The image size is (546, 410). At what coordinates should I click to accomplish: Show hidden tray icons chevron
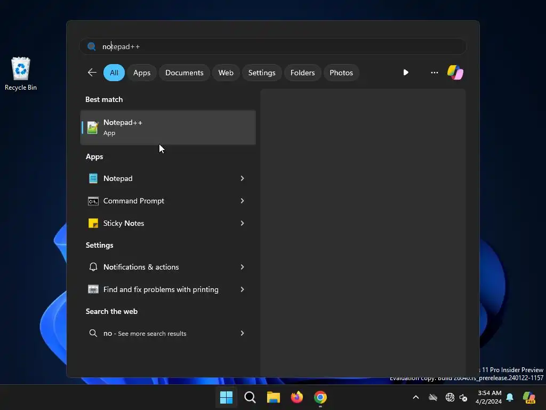click(x=416, y=397)
